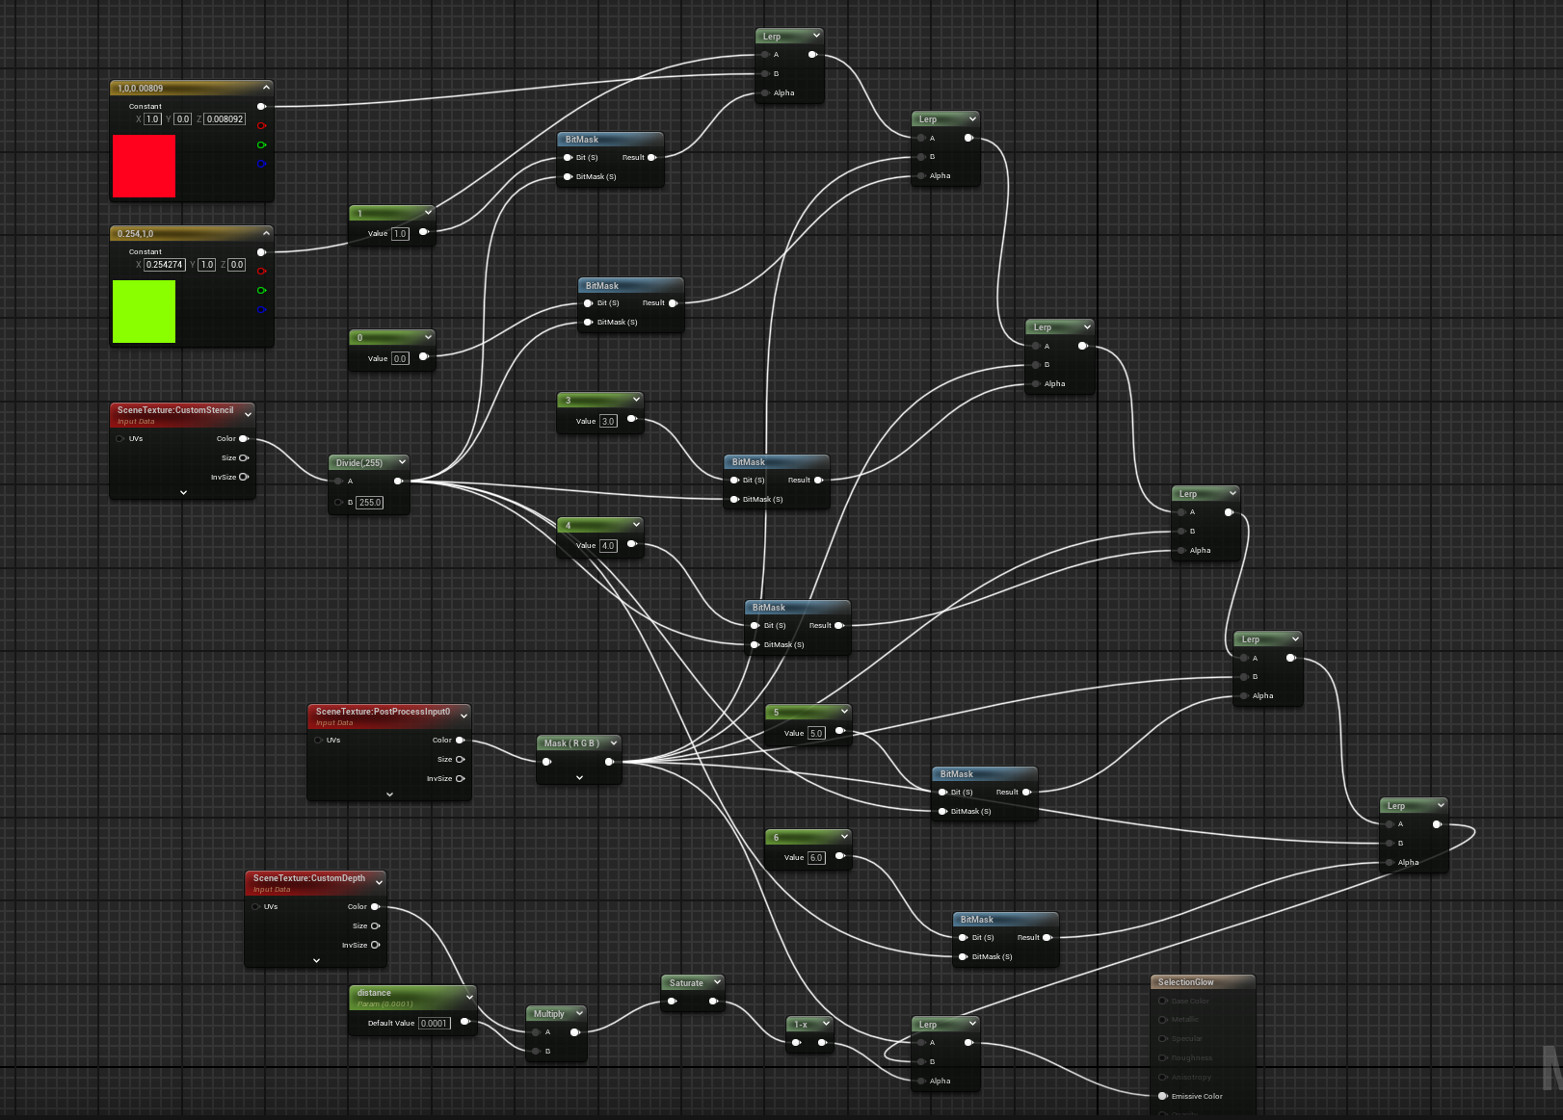This screenshot has height=1120, width=1563.
Task: Click the Size pin of SceneTexture:CustomDepth
Action: pos(375,926)
